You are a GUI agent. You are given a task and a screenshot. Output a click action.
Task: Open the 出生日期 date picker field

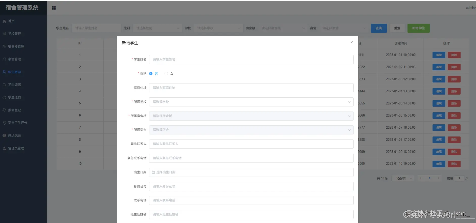[x=251, y=172]
